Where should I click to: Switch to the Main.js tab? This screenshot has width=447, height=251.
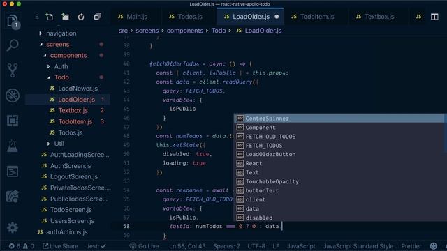click(x=133, y=17)
